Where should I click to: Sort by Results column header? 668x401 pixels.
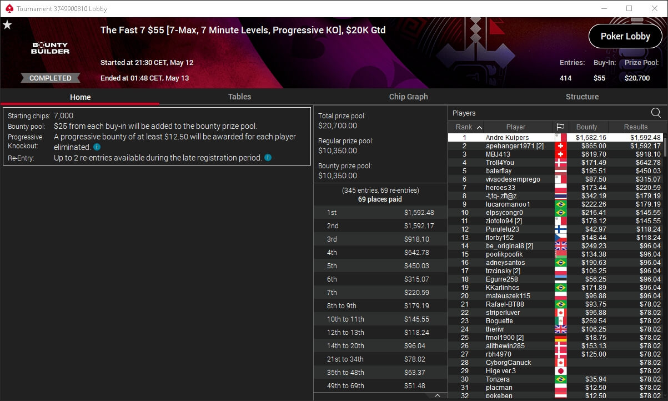tap(636, 127)
